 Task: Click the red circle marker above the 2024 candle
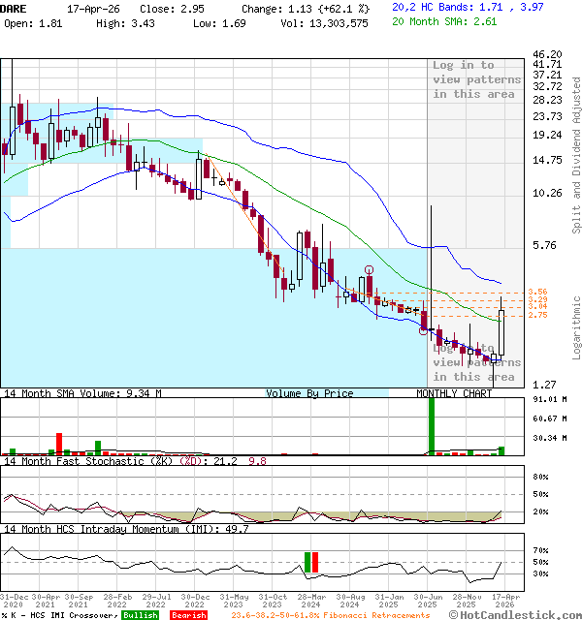tap(370, 270)
